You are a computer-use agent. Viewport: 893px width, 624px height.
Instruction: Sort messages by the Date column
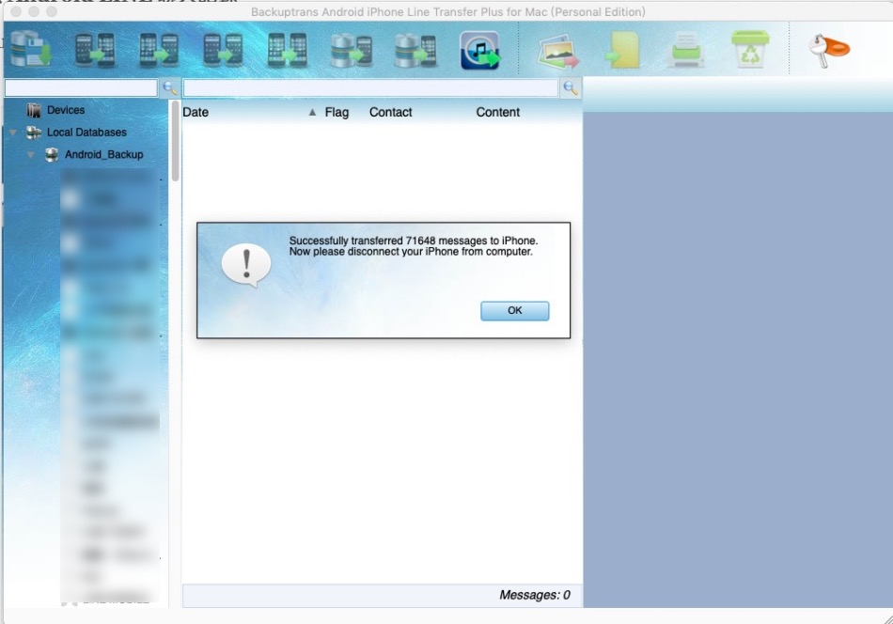pyautogui.click(x=196, y=112)
